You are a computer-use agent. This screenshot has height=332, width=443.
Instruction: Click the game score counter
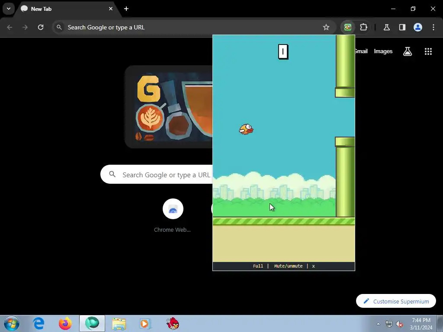[283, 52]
